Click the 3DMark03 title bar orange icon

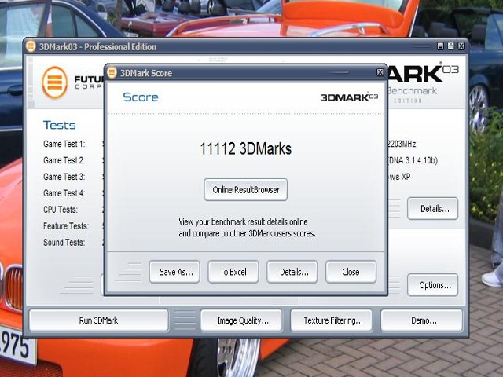click(31, 46)
